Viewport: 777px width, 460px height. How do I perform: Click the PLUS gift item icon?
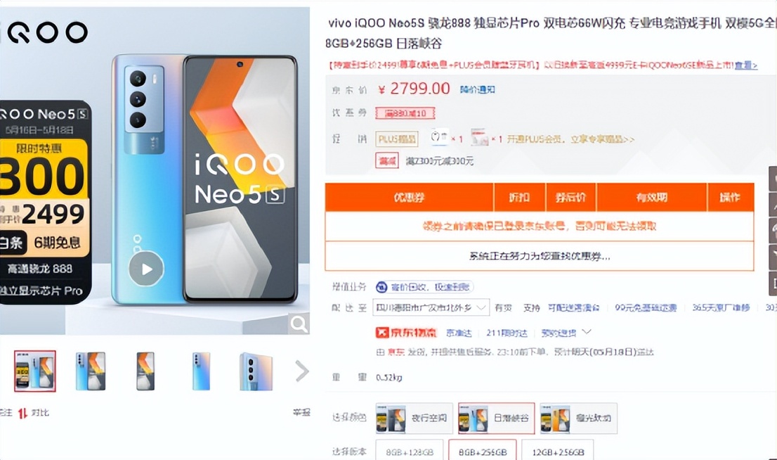coord(438,137)
